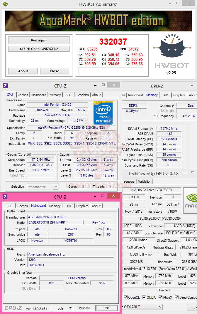The height and width of the screenshot is (314, 197).
Task: Close the pink CPU-Z Mainboard window
Action: point(113,196)
